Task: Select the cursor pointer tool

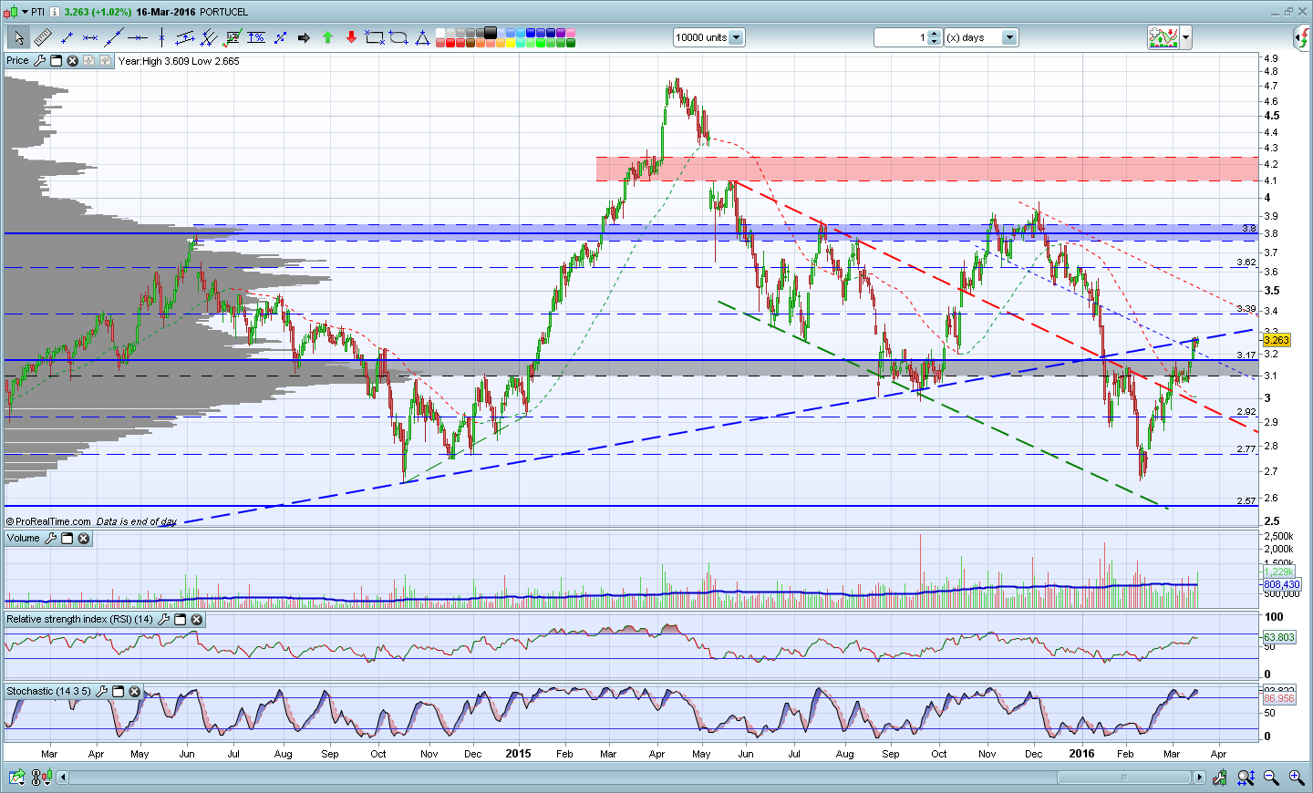Action: (18, 37)
